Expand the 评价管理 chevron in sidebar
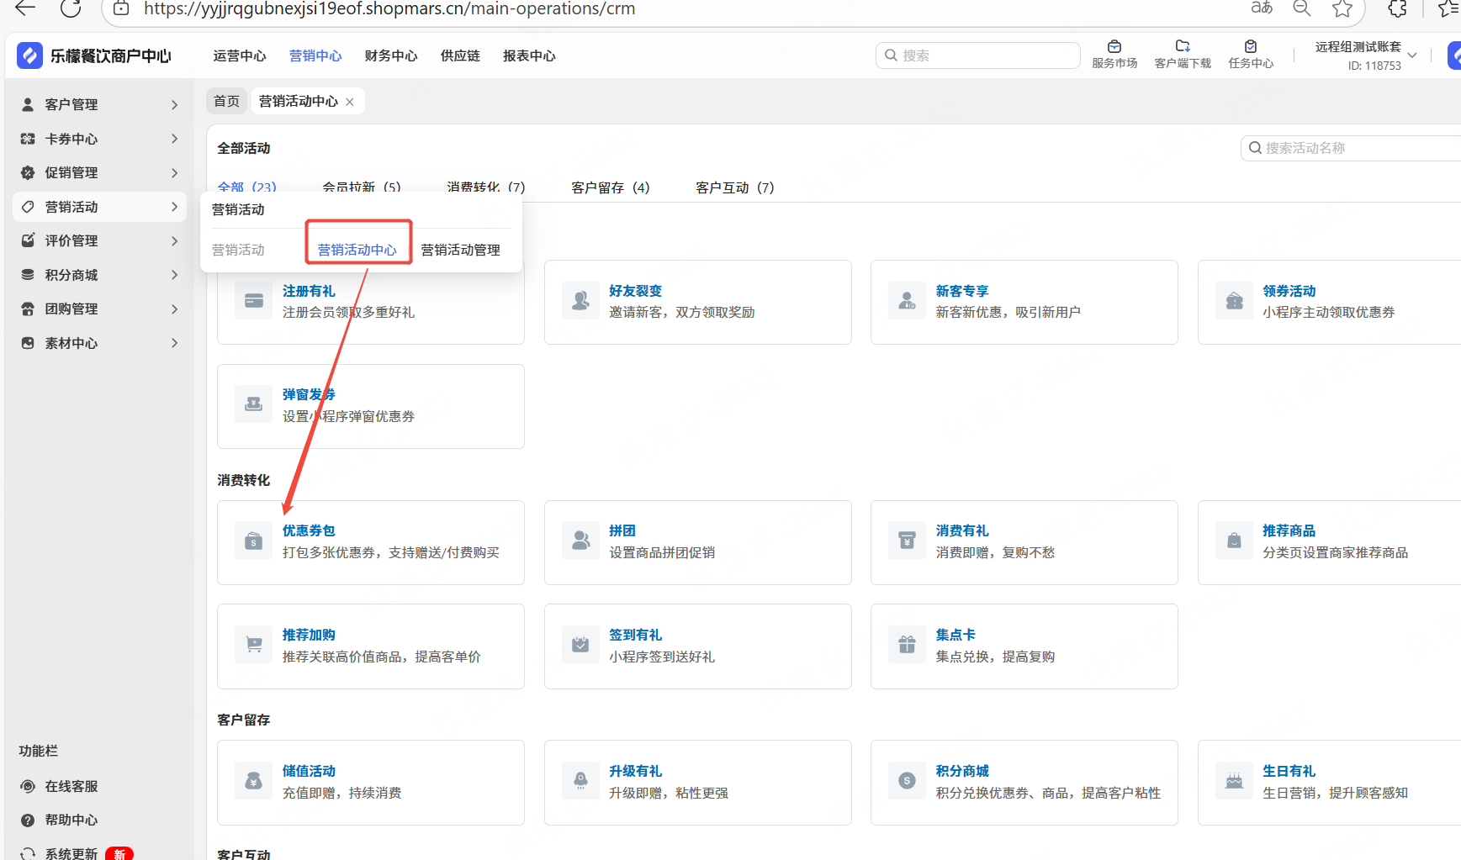This screenshot has width=1461, height=860. point(174,240)
